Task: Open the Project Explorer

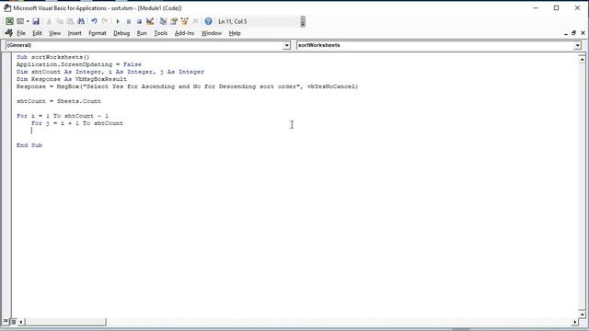Action: coord(163,21)
